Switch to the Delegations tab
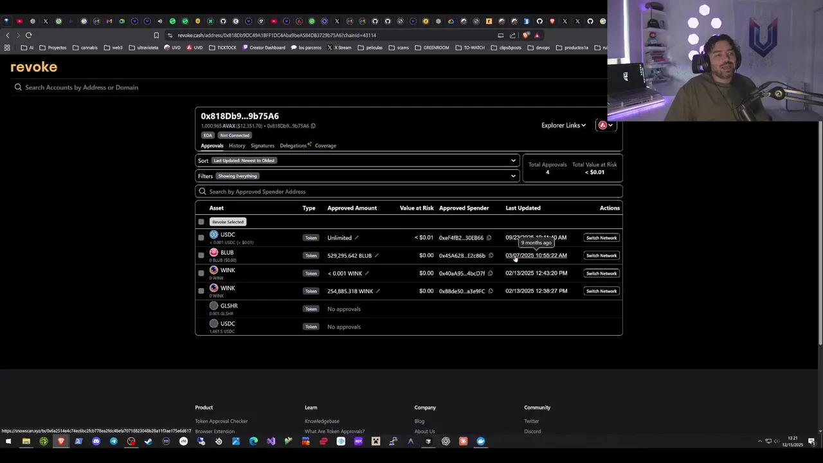This screenshot has width=823, height=463. pyautogui.click(x=294, y=146)
